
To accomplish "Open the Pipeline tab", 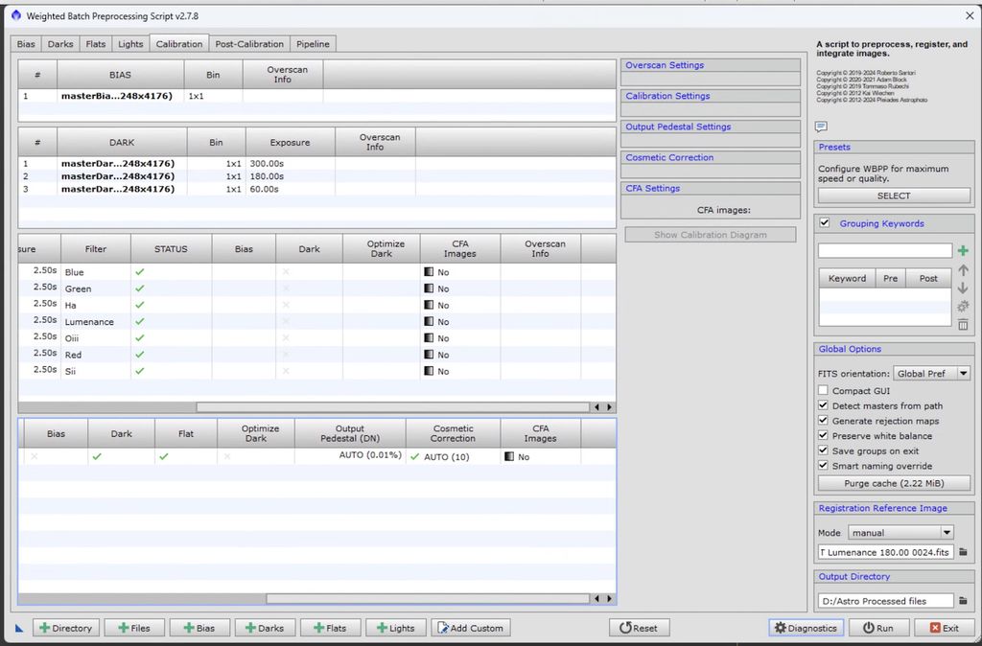I will 314,44.
